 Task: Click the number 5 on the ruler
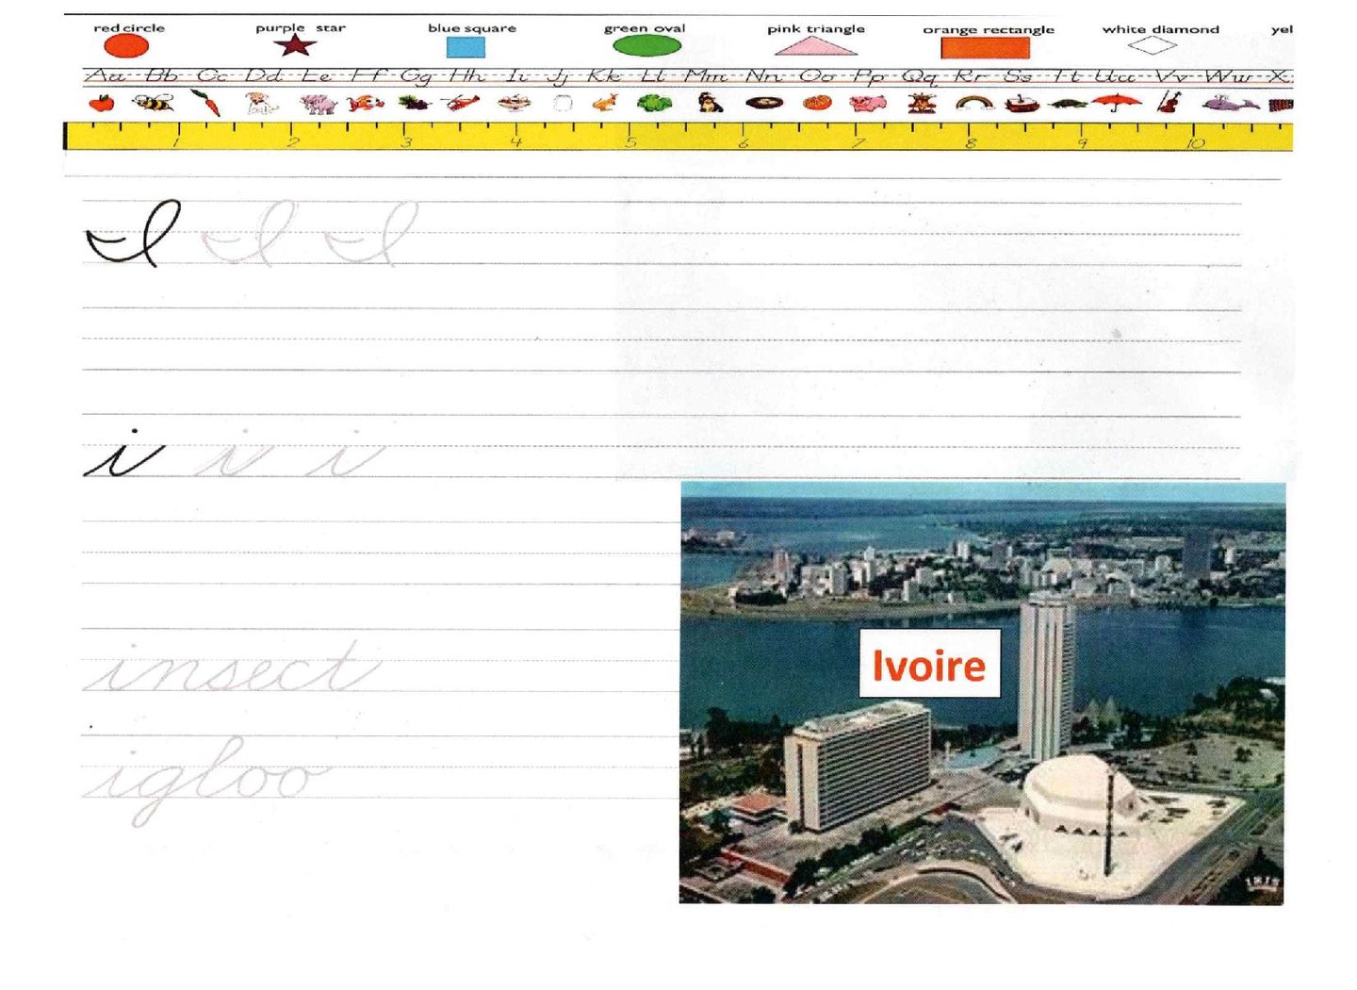pyautogui.click(x=630, y=142)
